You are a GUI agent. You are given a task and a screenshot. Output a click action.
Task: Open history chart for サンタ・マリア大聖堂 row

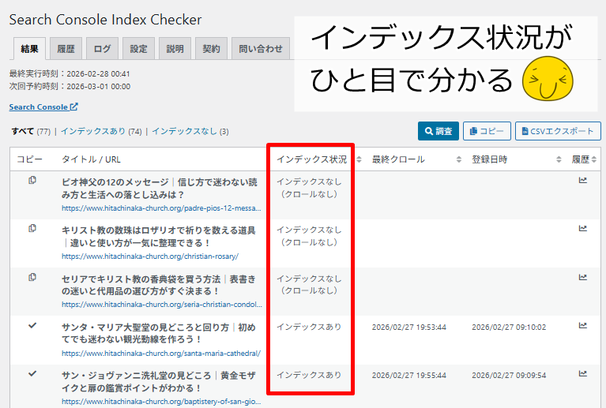pos(582,325)
